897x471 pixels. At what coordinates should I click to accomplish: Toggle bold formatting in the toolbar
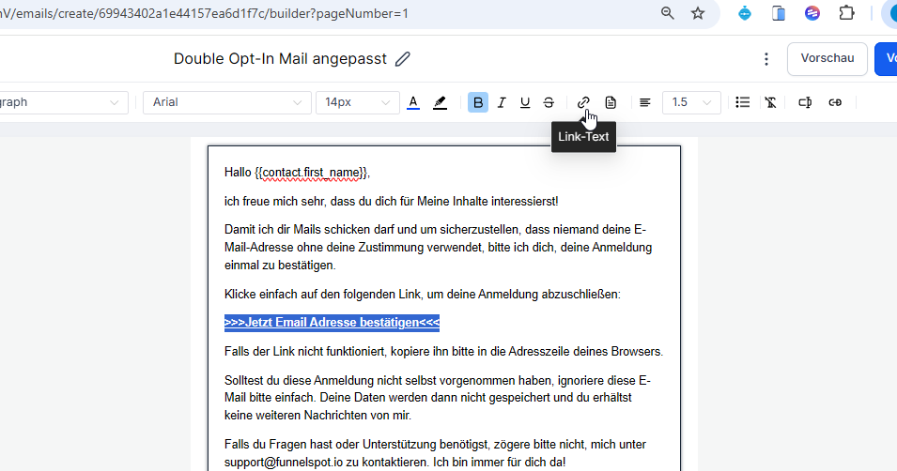pos(478,102)
